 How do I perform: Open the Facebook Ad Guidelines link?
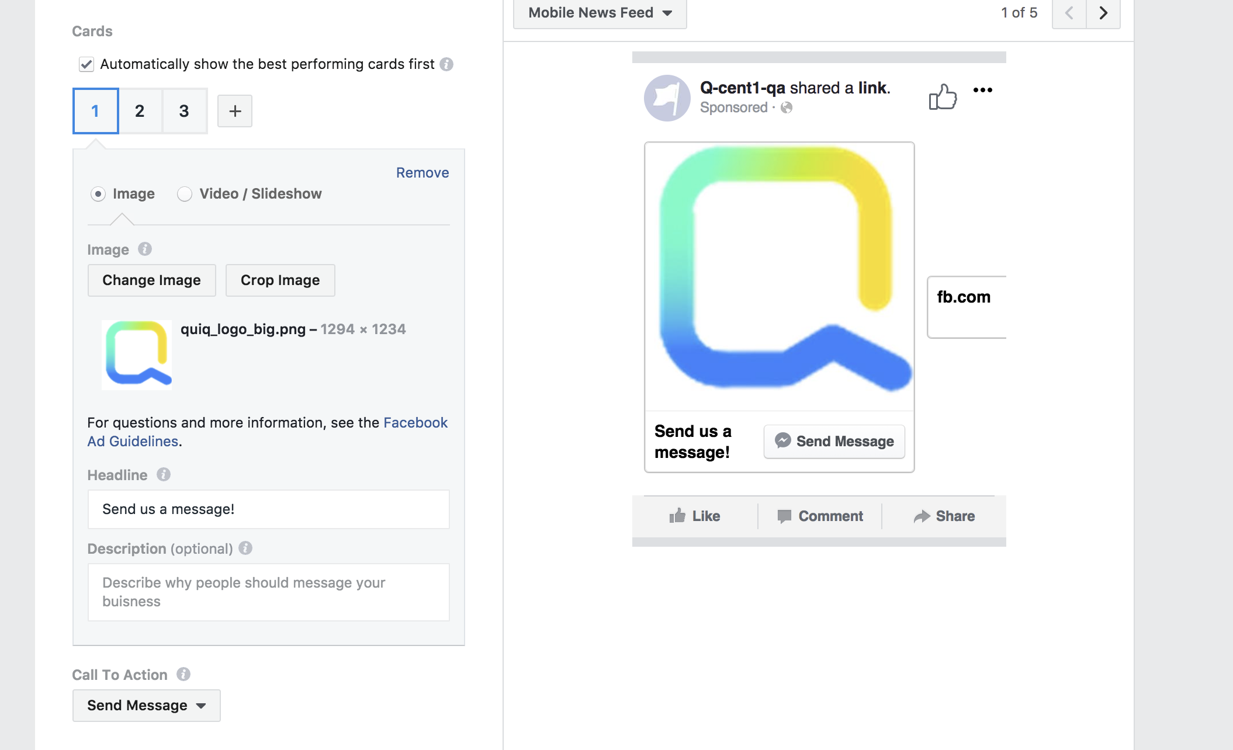point(415,423)
